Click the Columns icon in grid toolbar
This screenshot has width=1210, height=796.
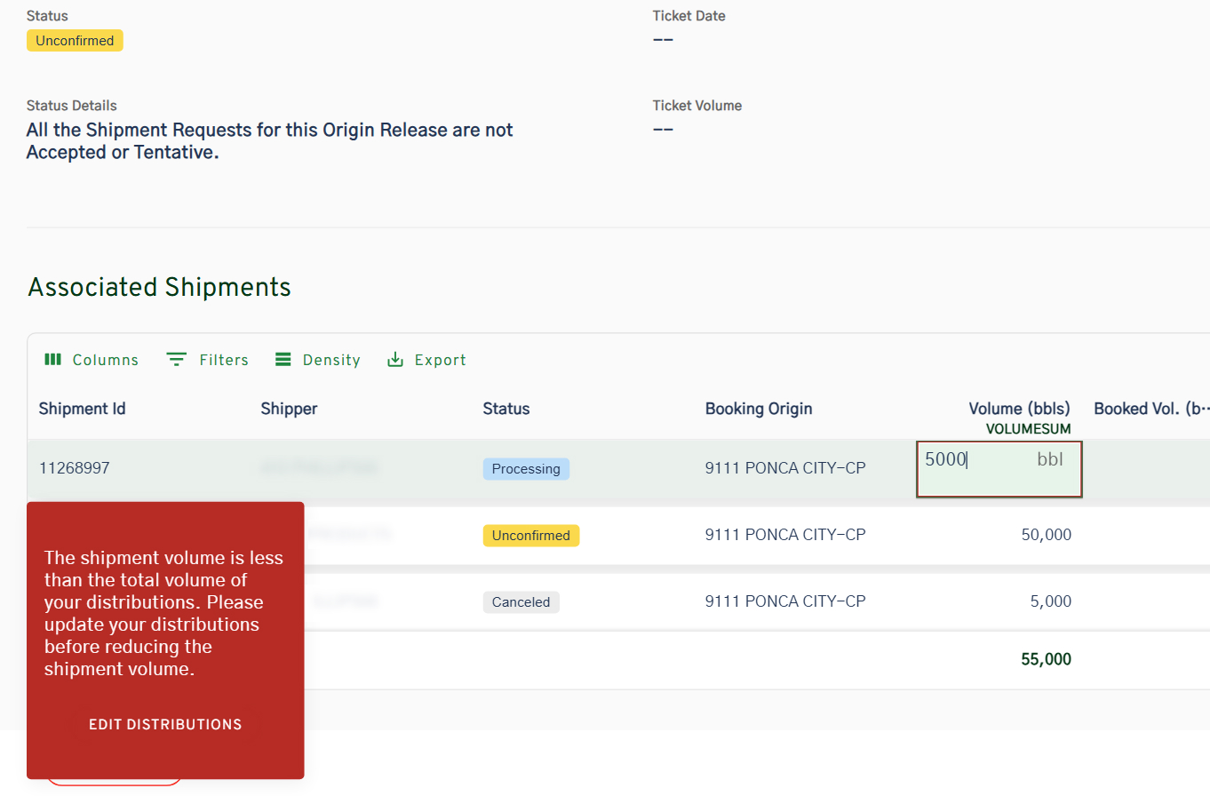point(53,360)
